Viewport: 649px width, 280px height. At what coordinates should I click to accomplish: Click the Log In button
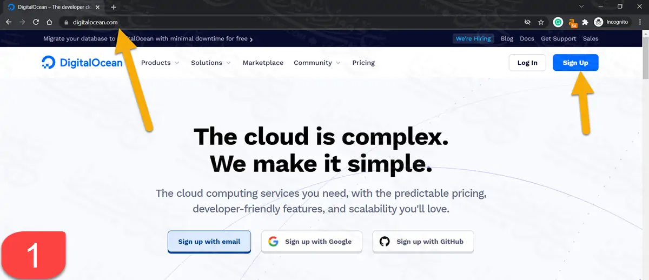[527, 63]
